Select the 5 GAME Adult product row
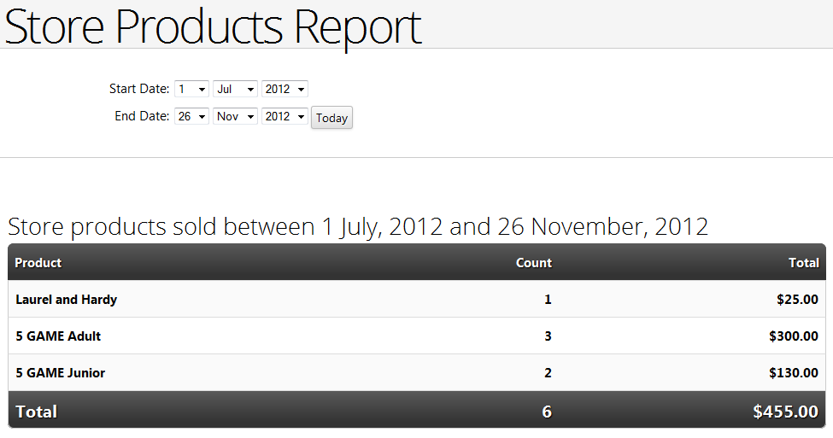 [x=417, y=336]
